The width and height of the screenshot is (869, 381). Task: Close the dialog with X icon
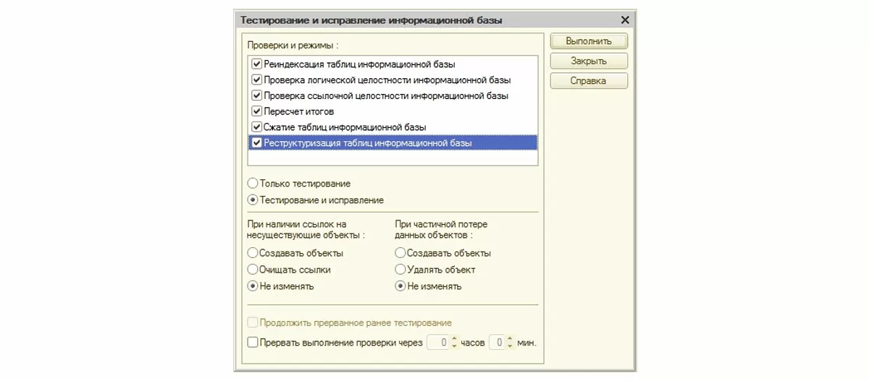(625, 20)
